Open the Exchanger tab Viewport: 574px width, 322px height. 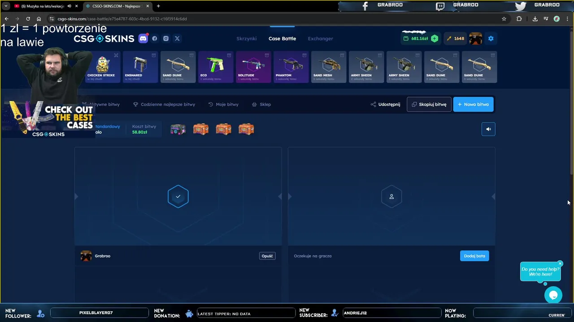pyautogui.click(x=320, y=38)
